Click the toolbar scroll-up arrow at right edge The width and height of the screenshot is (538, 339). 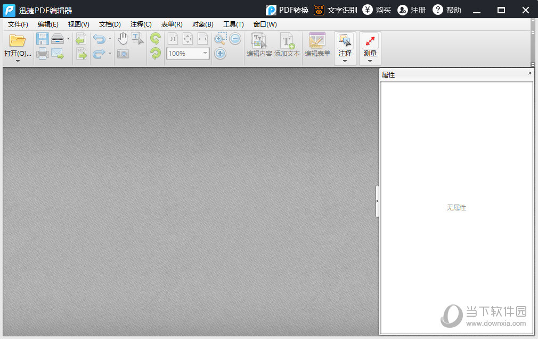tap(533, 33)
